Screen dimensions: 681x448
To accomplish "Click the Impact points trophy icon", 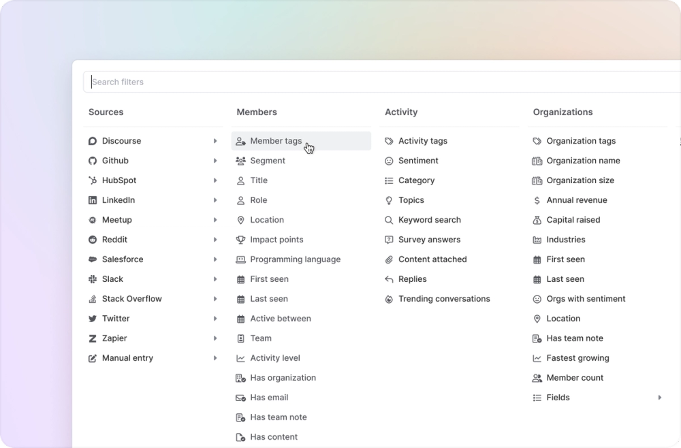I will click(240, 240).
